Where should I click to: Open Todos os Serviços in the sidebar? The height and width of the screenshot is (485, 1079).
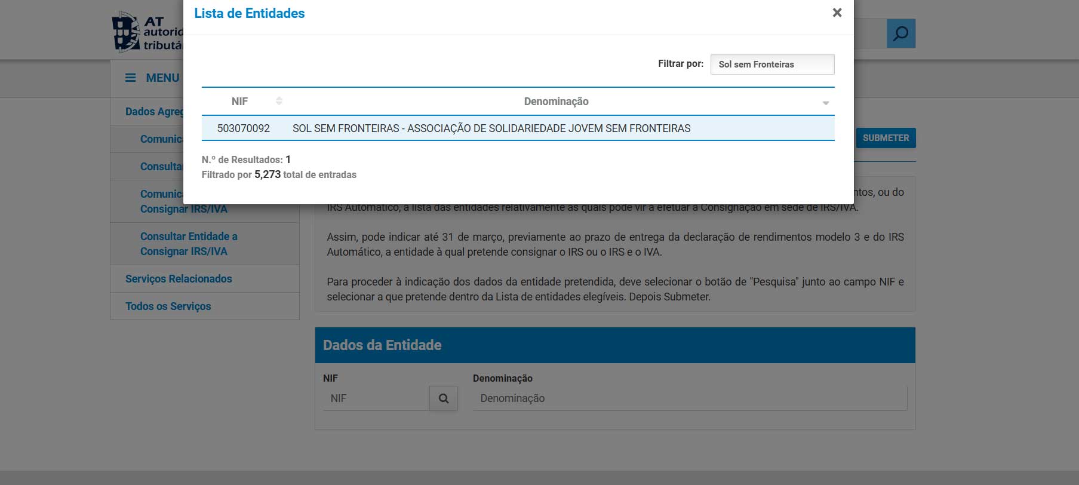click(x=168, y=306)
